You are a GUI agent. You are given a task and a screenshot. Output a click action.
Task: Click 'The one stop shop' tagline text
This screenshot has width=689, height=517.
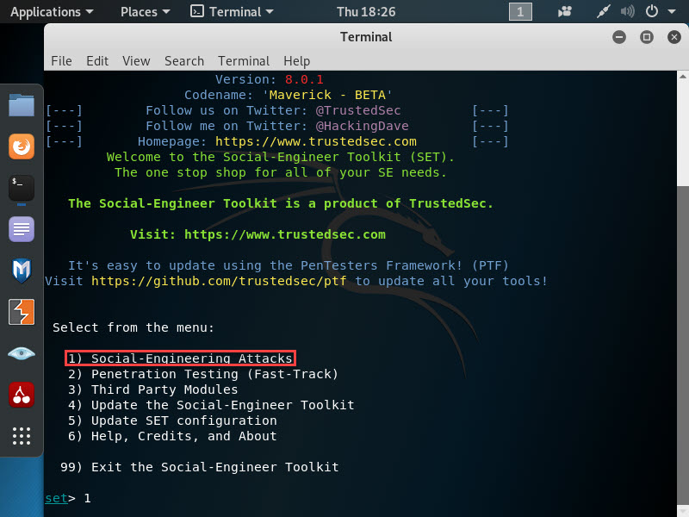pos(281,172)
